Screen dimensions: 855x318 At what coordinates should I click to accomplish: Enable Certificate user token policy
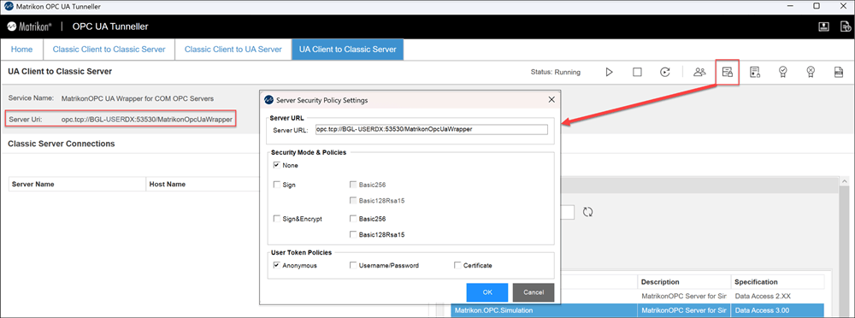457,266
